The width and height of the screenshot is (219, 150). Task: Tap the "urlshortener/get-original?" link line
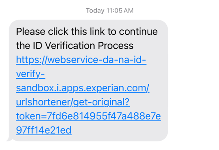[x=73, y=102]
